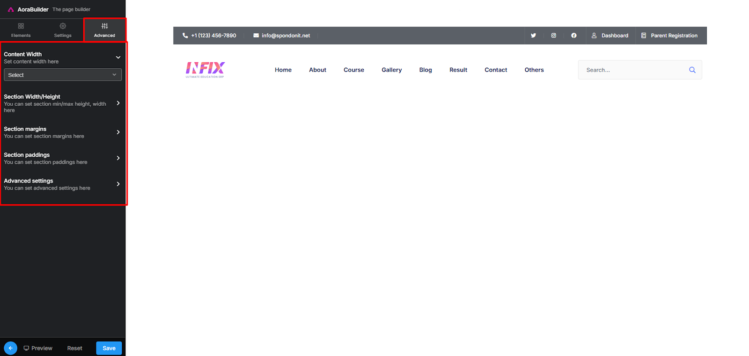
Task: Open the Contact menu item
Action: [496, 70]
